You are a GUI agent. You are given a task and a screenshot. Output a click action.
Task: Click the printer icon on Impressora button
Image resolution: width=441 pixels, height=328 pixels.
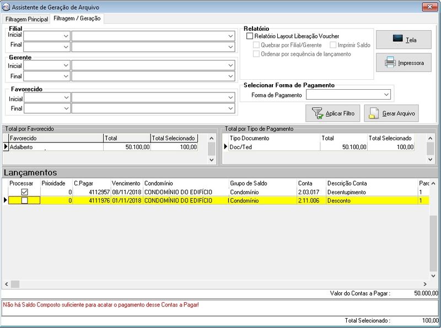(x=390, y=63)
